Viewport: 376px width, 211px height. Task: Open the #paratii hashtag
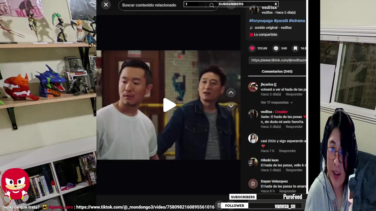click(281, 21)
